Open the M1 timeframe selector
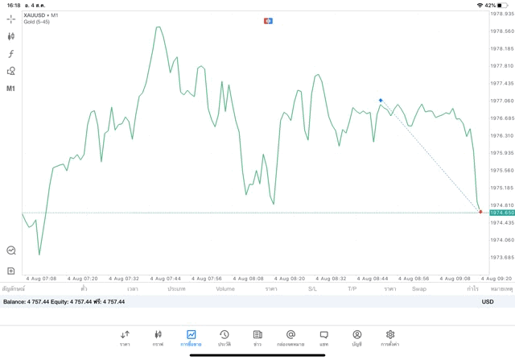This screenshot has width=515, height=360. [11, 89]
